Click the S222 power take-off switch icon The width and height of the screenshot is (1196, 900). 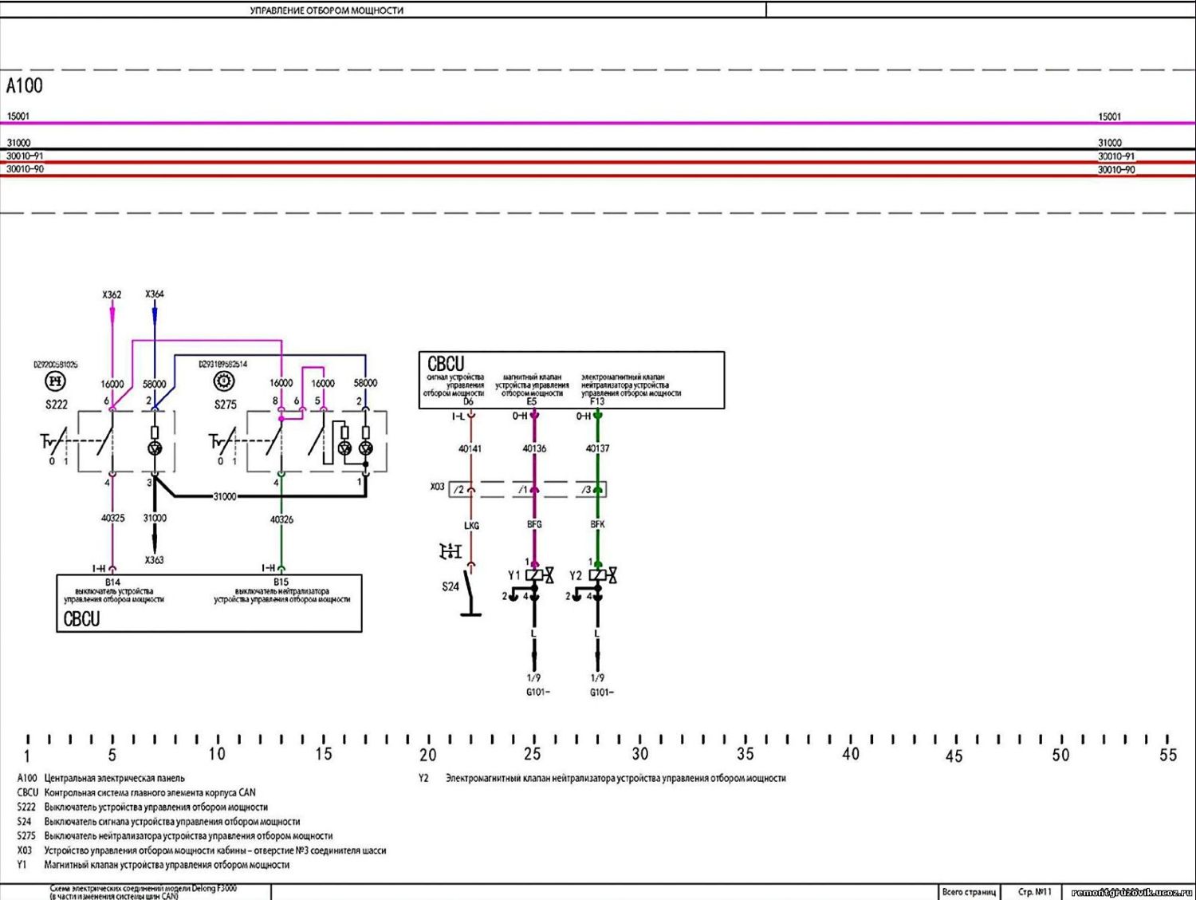56,382
